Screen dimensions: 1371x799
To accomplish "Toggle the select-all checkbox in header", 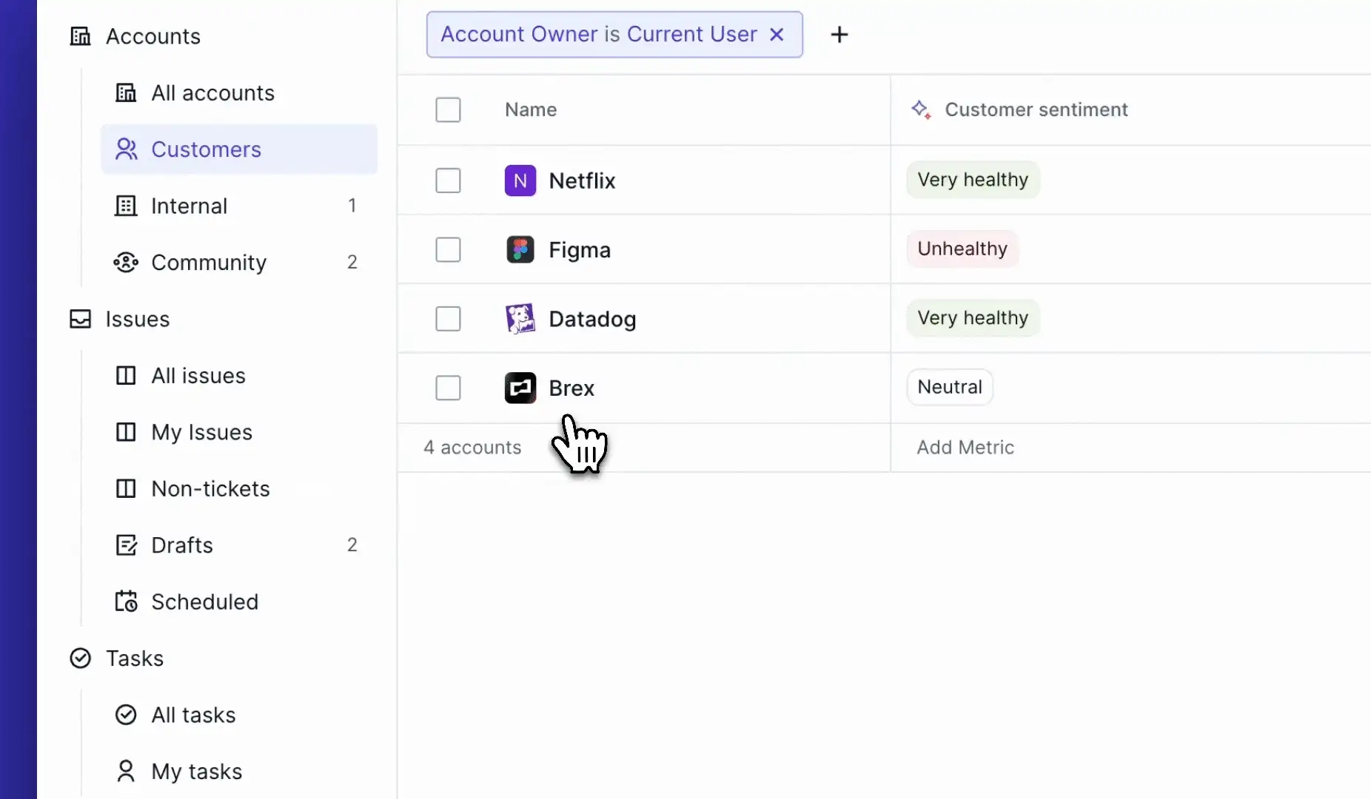I will coord(448,109).
